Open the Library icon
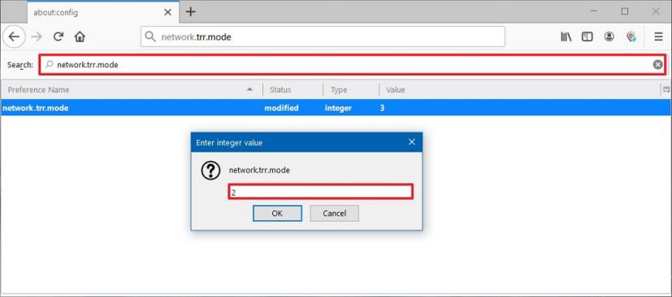The width and height of the screenshot is (672, 297). 566,37
